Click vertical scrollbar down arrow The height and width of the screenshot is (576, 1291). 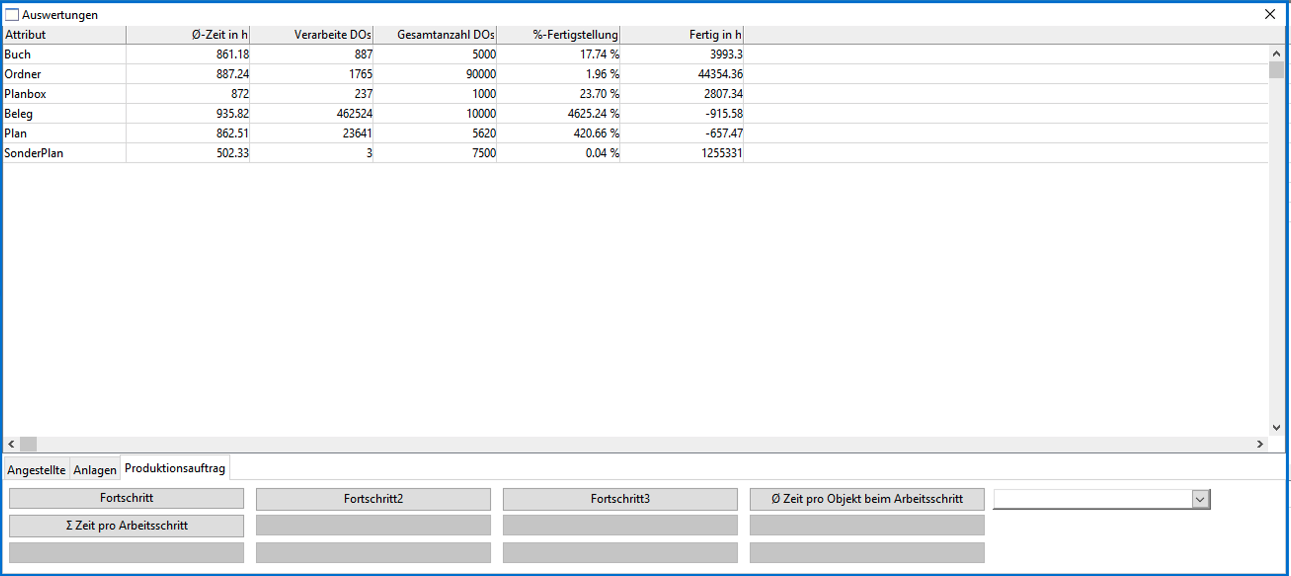point(1276,428)
